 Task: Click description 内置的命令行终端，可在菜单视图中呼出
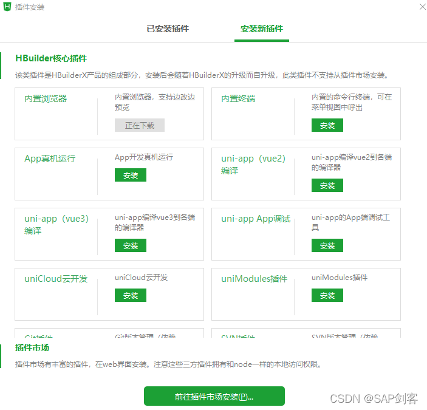[x=352, y=102]
